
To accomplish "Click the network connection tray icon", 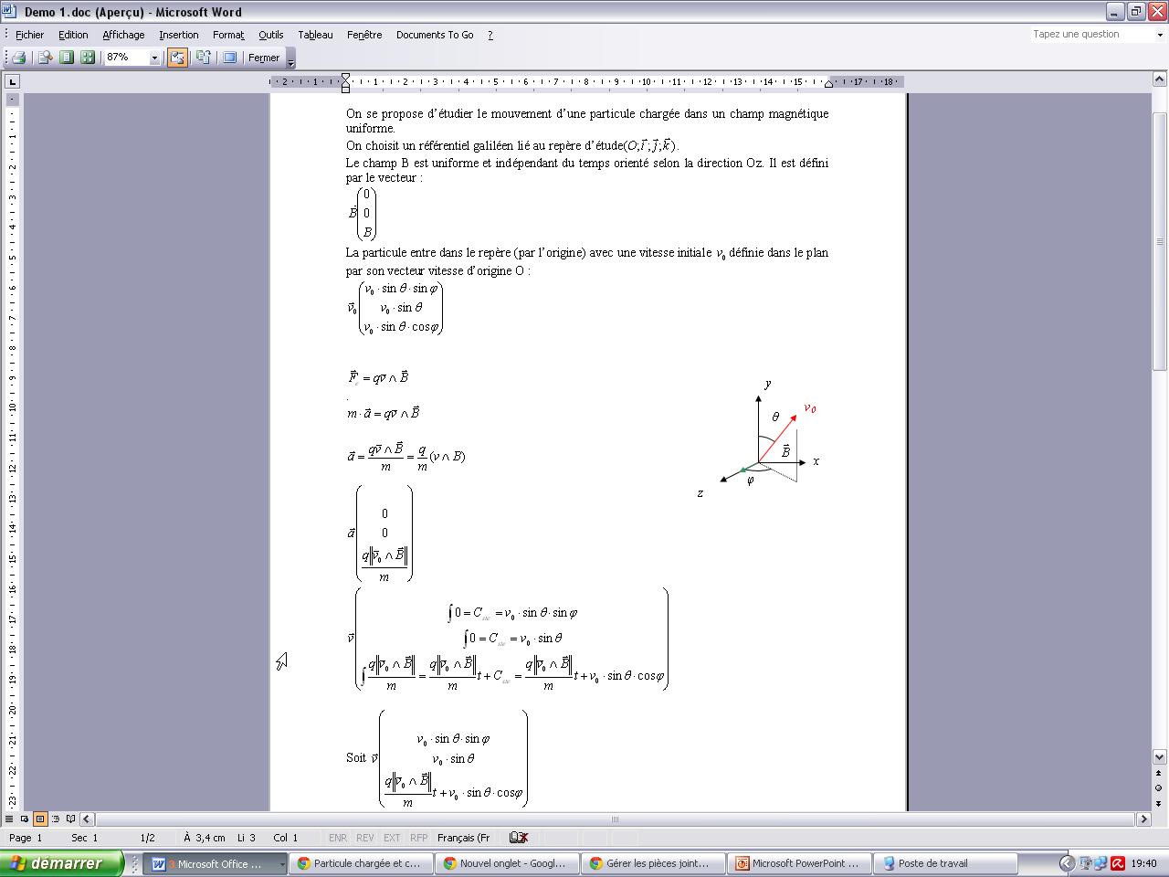I will (x=1101, y=863).
